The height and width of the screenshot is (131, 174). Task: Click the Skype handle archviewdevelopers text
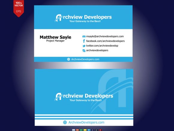coord(97,50)
